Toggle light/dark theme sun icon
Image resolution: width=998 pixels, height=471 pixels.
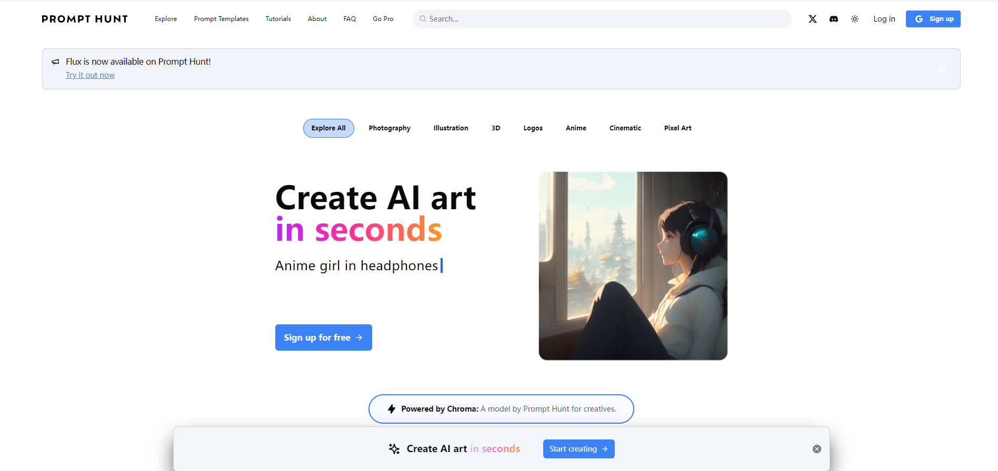[855, 19]
